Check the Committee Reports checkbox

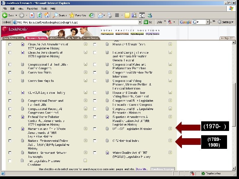[x=10, y=81]
